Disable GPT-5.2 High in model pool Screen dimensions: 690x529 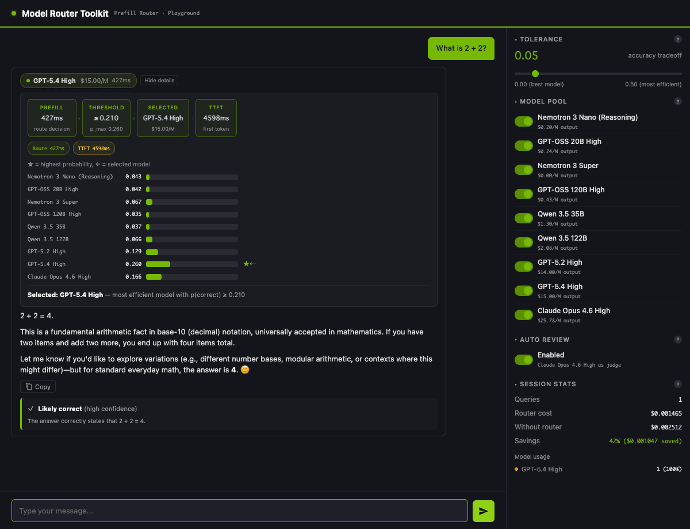(524, 267)
